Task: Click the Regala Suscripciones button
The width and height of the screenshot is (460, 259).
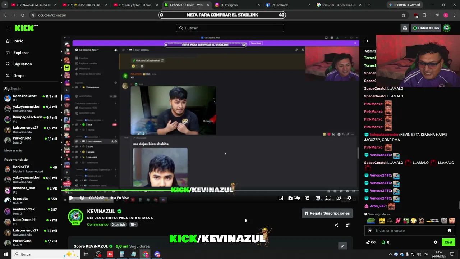Action: click(327, 213)
